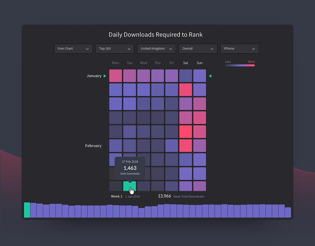This screenshot has height=246, width=315.
Task: Select the left-pointing green triangle beside the first row
Action: pos(210,76)
